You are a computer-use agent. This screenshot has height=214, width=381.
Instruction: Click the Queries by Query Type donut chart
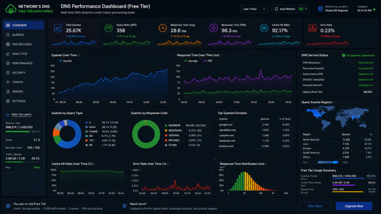[x=67, y=134]
